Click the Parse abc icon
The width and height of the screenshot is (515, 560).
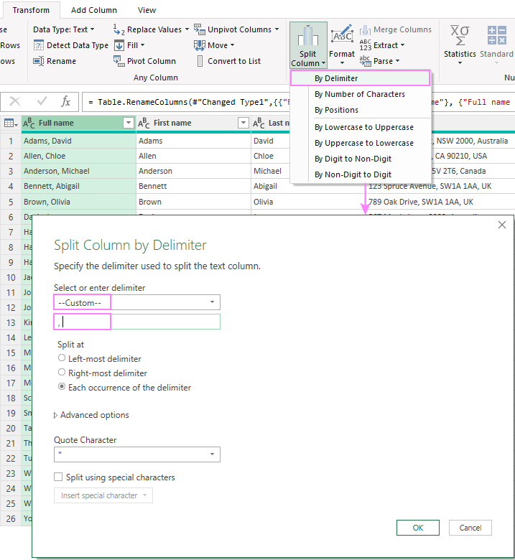pyautogui.click(x=366, y=61)
